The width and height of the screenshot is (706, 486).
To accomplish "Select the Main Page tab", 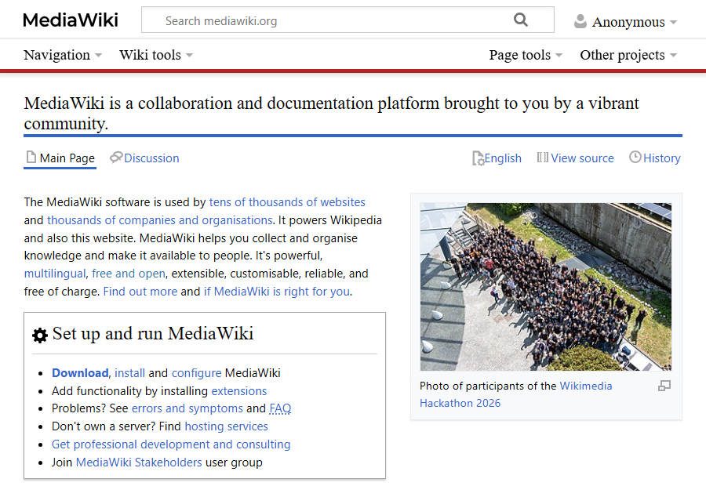I will coord(60,158).
